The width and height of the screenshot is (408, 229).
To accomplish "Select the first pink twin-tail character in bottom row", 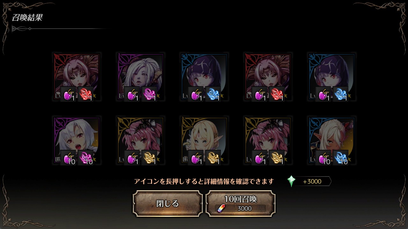I will [140, 141].
